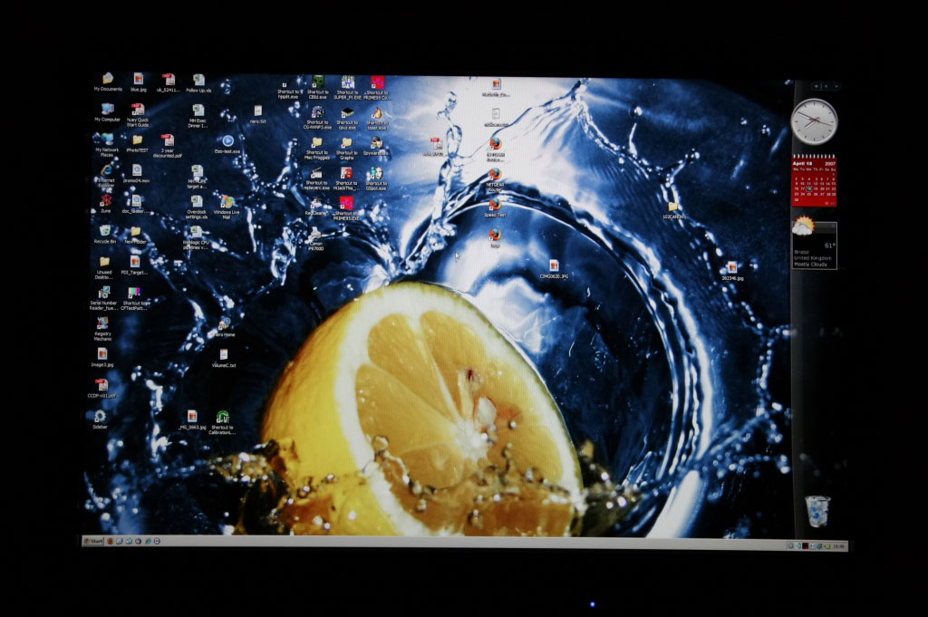Image resolution: width=928 pixels, height=617 pixels.
Task: Open the 102CANON folder on desktop
Action: pos(672,207)
